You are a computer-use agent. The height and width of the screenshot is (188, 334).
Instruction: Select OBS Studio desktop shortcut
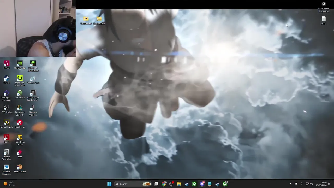coord(7,109)
